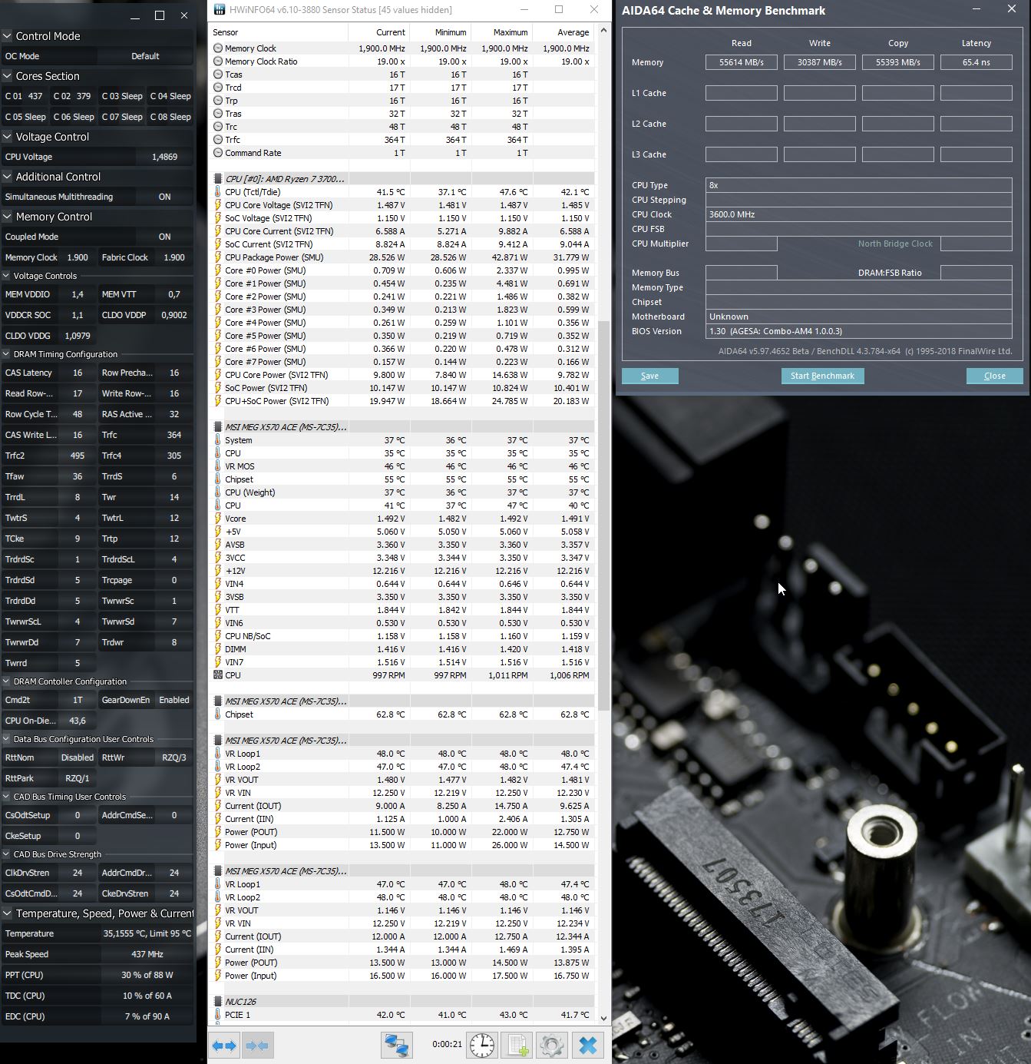This screenshot has width=1031, height=1064.
Task: Click the thermometer icon beside VR MOS row
Action: [218, 466]
